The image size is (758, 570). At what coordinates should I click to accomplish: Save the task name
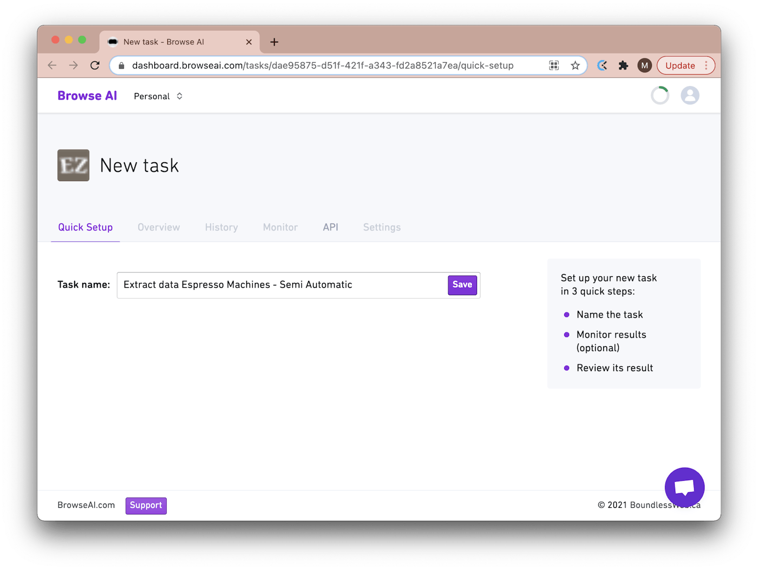[462, 285]
